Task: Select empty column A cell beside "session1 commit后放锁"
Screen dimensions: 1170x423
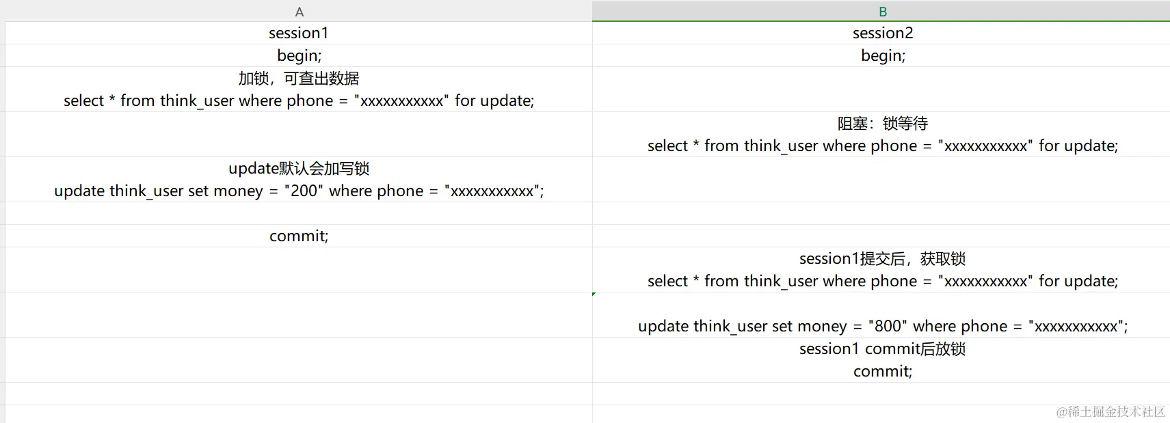Action: 299,360
